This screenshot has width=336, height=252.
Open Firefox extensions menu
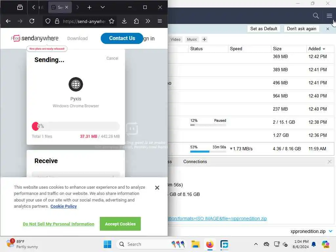tap(136, 21)
